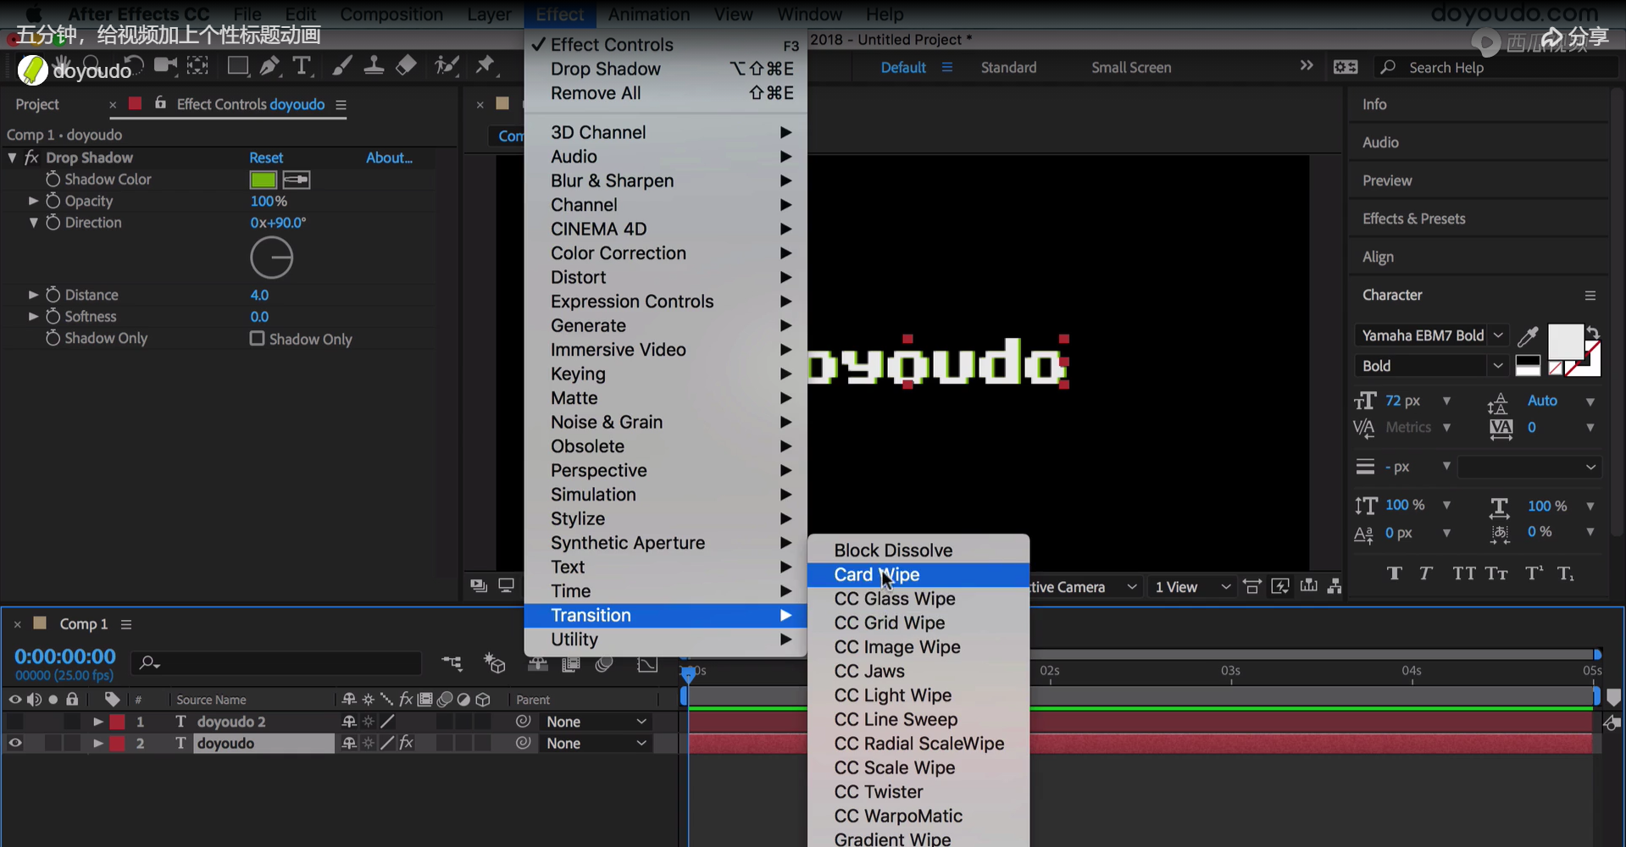Switch to the Project panel tab
1626x847 pixels.
point(37,104)
